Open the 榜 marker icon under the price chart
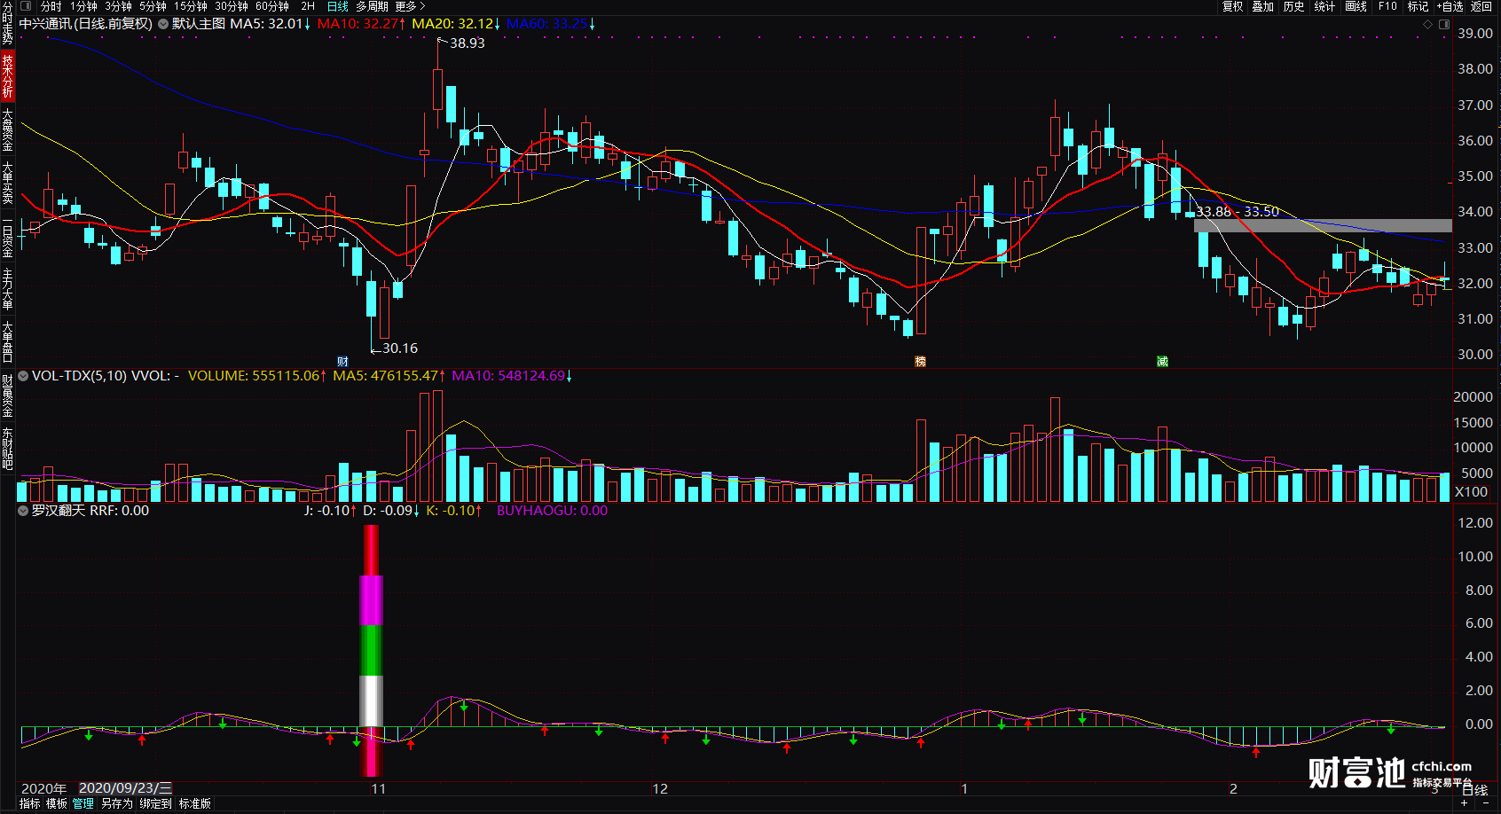Screen dimensions: 1501x814 click(x=920, y=362)
